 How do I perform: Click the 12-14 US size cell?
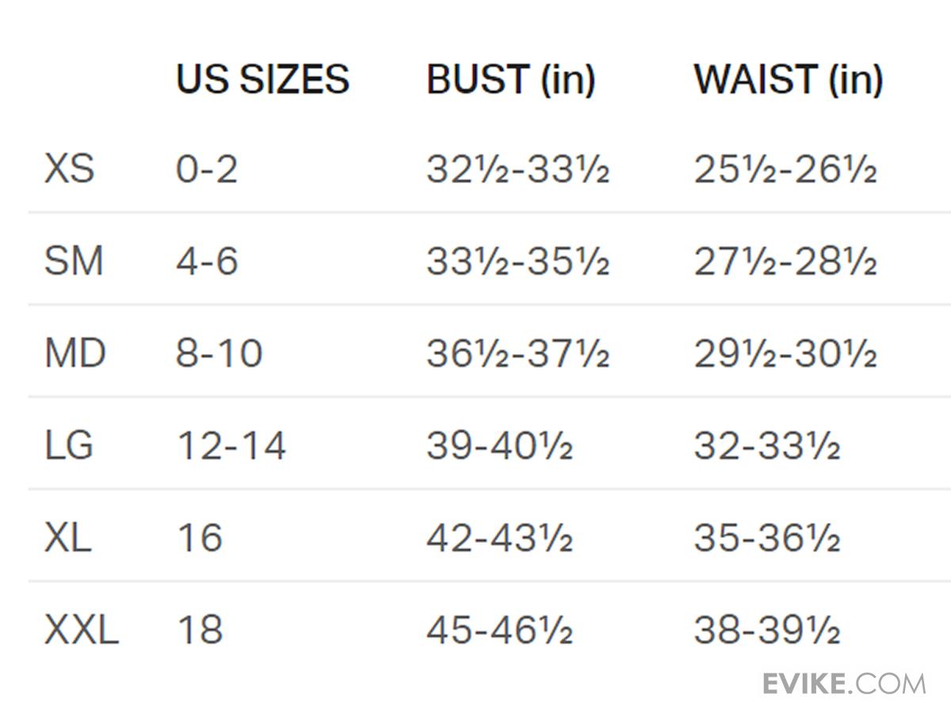[231, 445]
